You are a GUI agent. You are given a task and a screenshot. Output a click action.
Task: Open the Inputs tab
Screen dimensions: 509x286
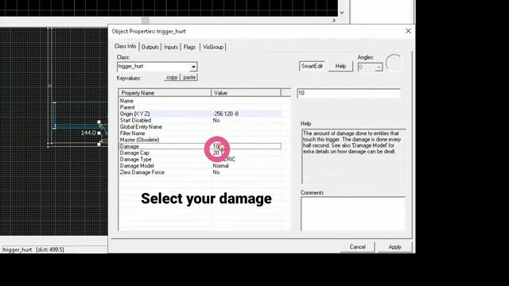coord(171,47)
